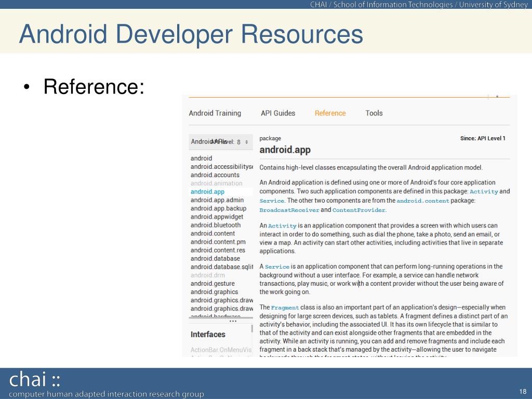Follow the Activity link after 'this package:'

pos(484,192)
